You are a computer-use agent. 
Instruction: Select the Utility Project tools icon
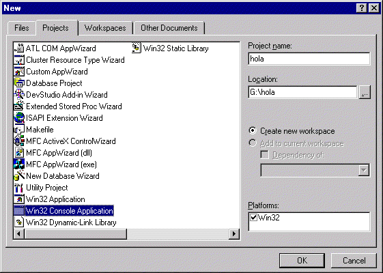(19, 187)
